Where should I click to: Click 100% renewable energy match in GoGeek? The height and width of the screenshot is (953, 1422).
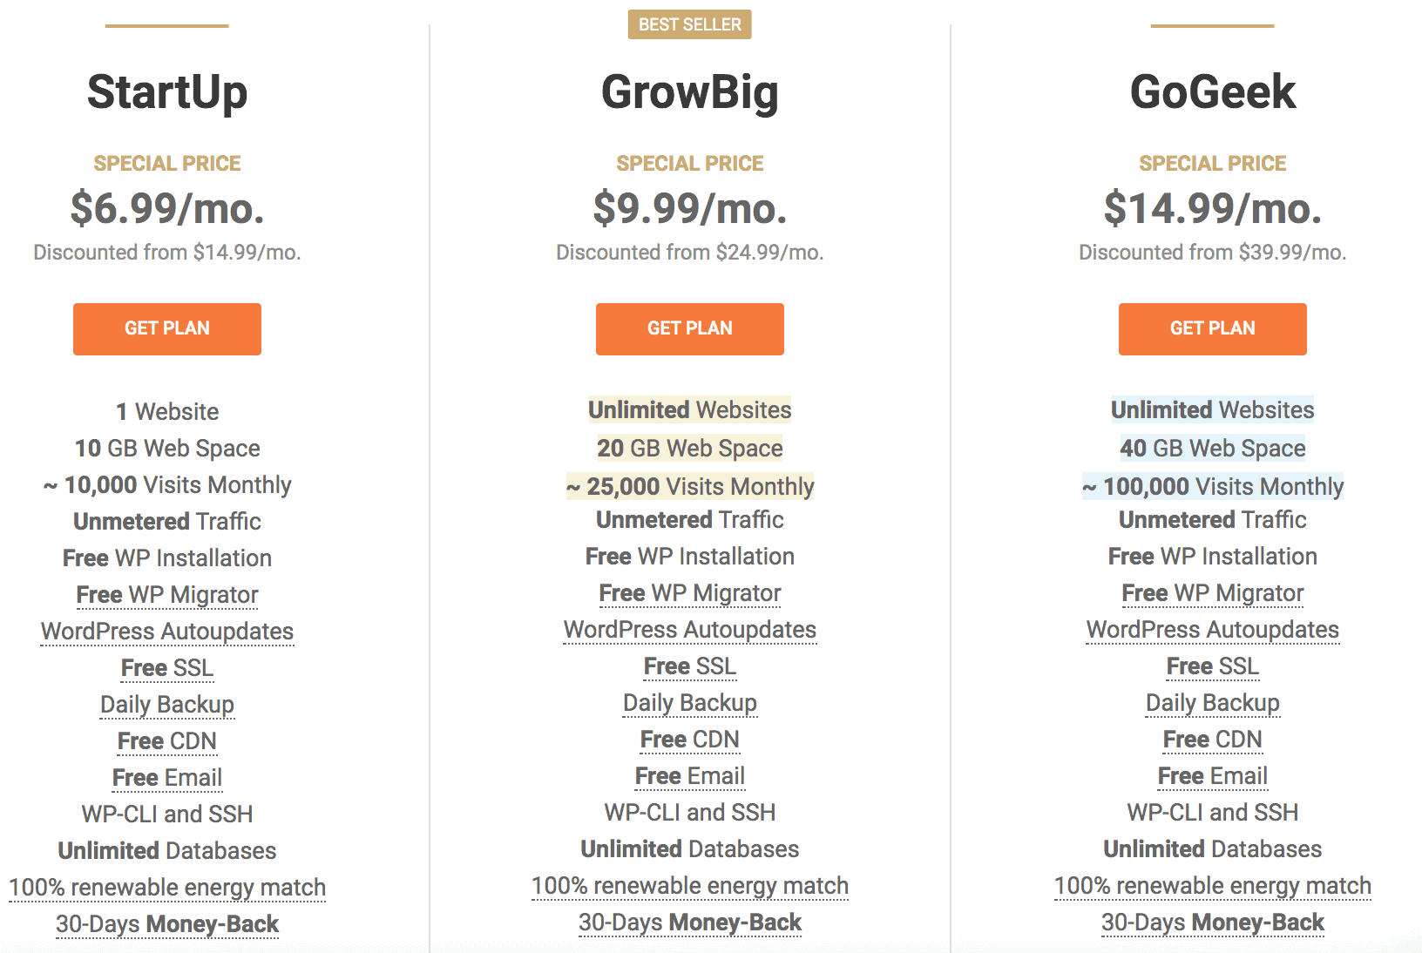click(x=1213, y=886)
